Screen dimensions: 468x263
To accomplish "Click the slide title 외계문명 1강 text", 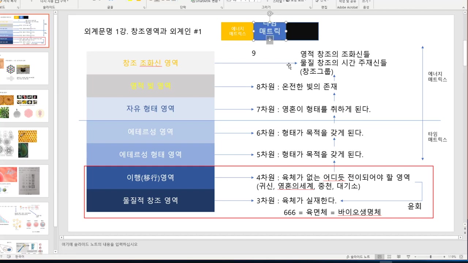I will [x=143, y=31].
